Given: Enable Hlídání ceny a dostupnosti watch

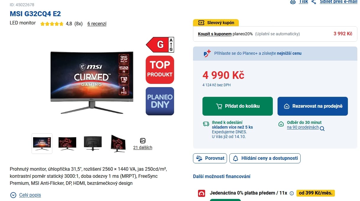Looking at the screenshot, I should (265, 158).
